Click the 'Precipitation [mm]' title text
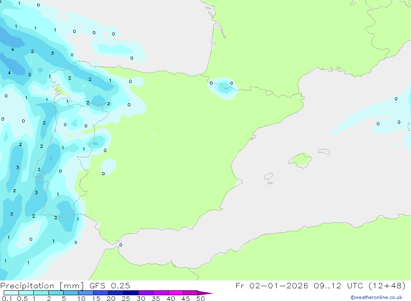 point(42,286)
